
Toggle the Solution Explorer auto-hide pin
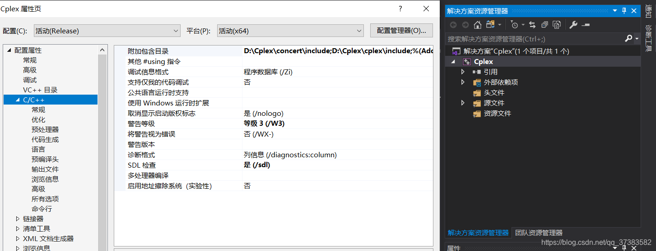coord(624,11)
